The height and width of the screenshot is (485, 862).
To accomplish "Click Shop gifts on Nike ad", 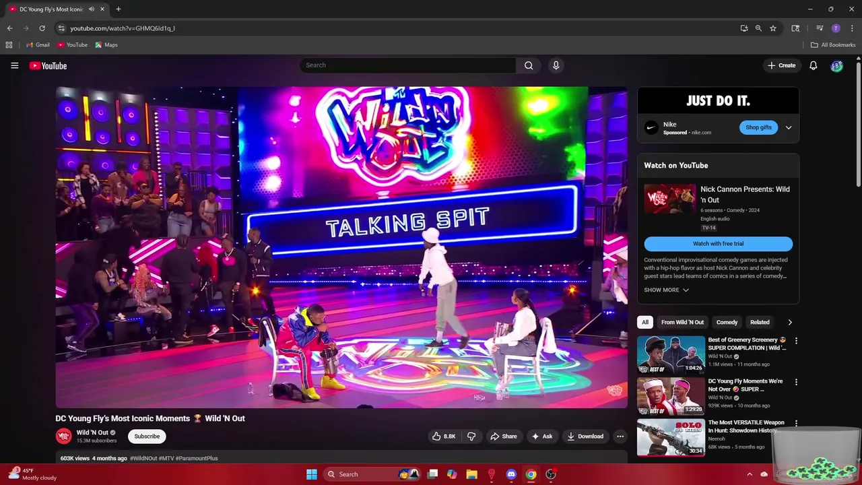I will 758,127.
